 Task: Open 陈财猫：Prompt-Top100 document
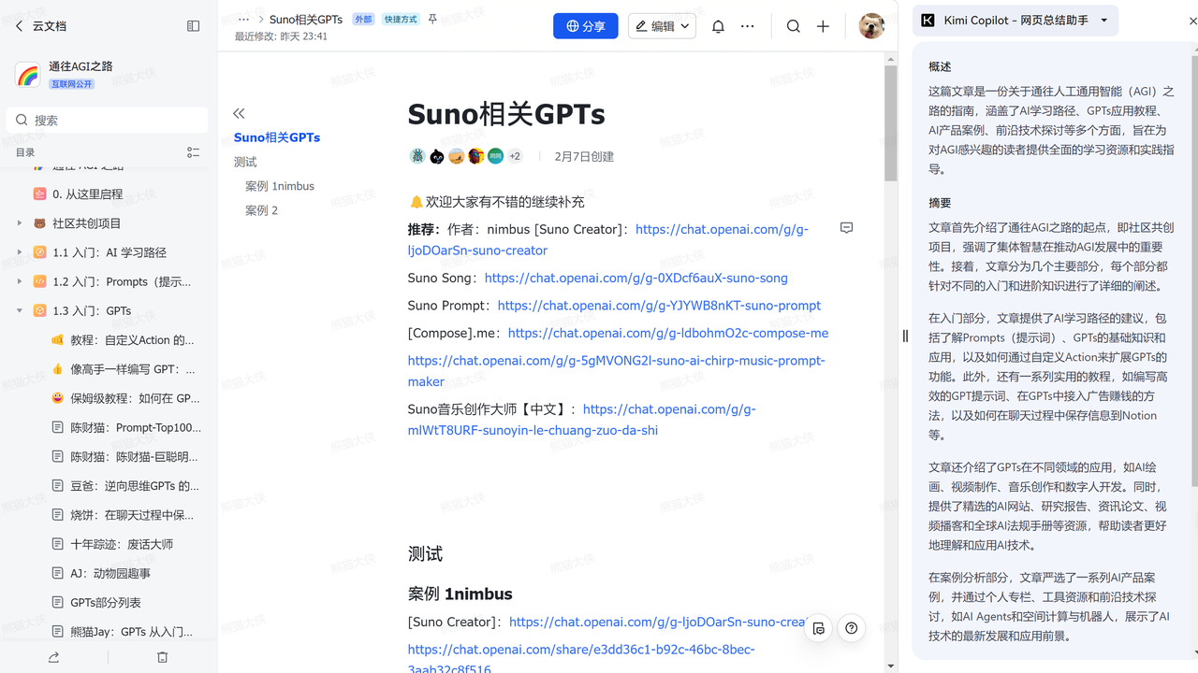pos(136,428)
